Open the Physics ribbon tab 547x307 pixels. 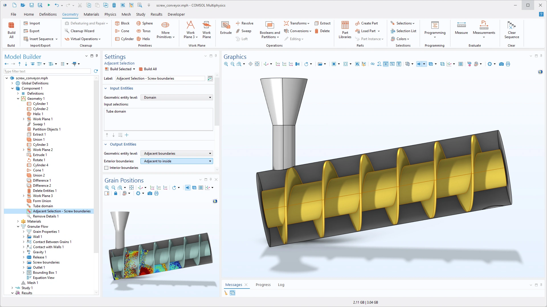(x=110, y=14)
